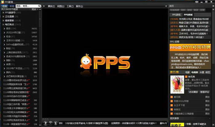Viewport: 215px width, 127px height.
Task: Expand the 正在直播 category
Action: coord(3,17)
